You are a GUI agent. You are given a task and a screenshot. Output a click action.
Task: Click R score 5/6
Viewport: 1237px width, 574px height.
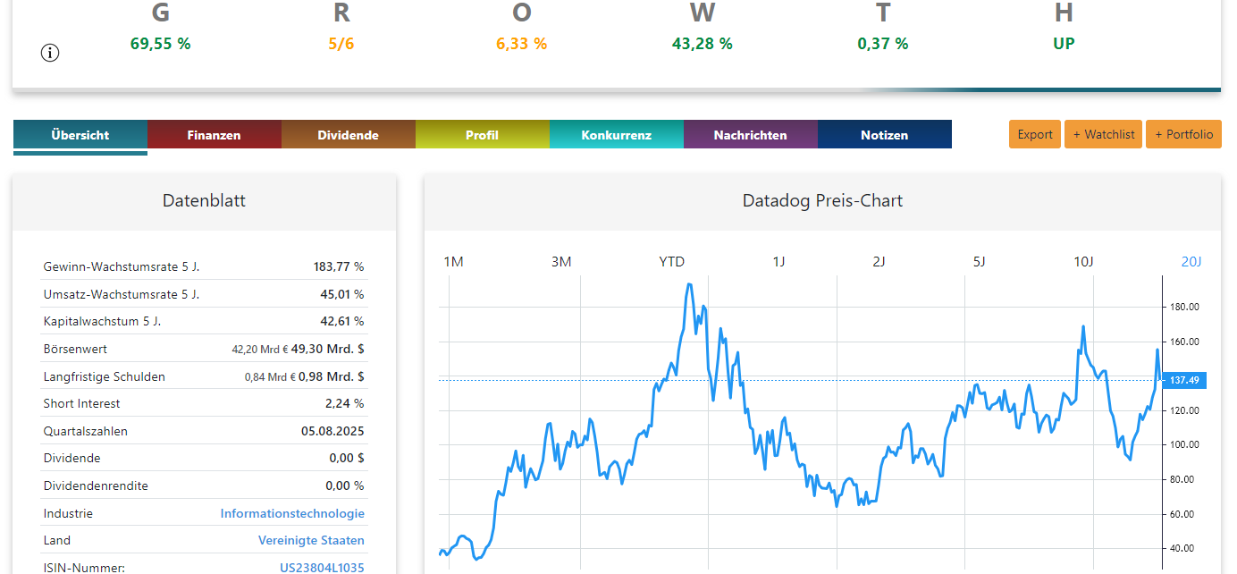pyautogui.click(x=341, y=43)
